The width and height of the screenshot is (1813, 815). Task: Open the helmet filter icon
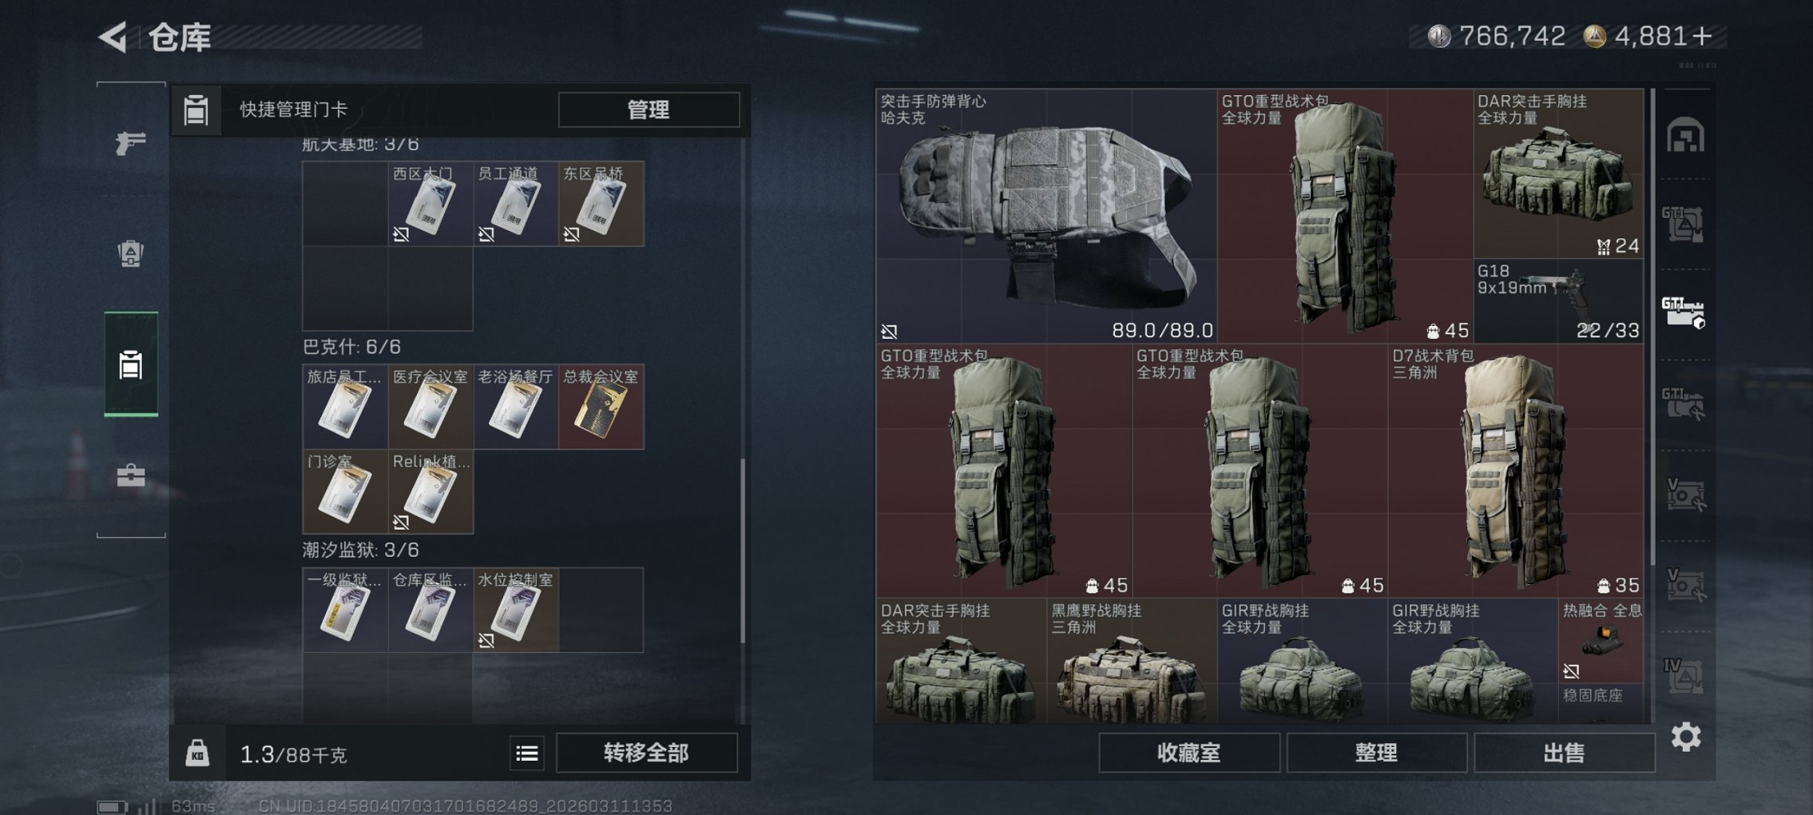click(1685, 135)
